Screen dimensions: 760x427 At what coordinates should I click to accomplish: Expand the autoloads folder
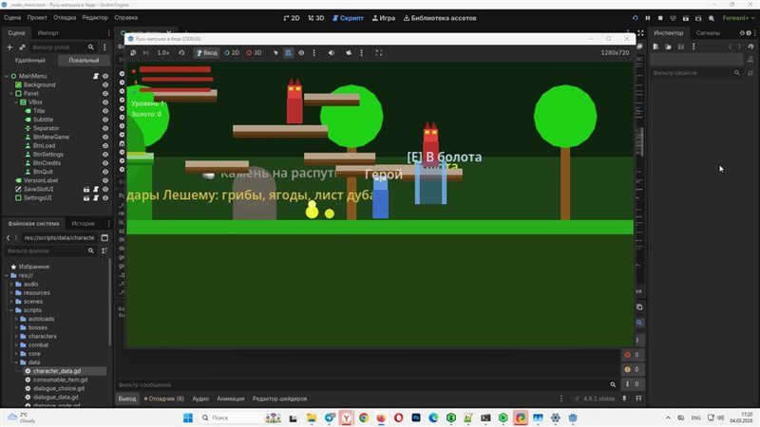pyautogui.click(x=16, y=319)
